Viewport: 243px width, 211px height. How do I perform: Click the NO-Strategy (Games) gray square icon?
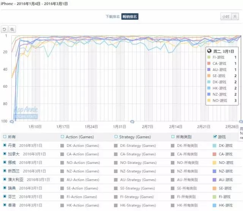116,163
